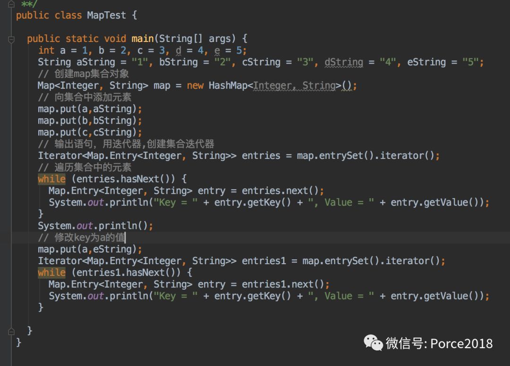Click the unused variable 'e = 5'

[x=228, y=50]
